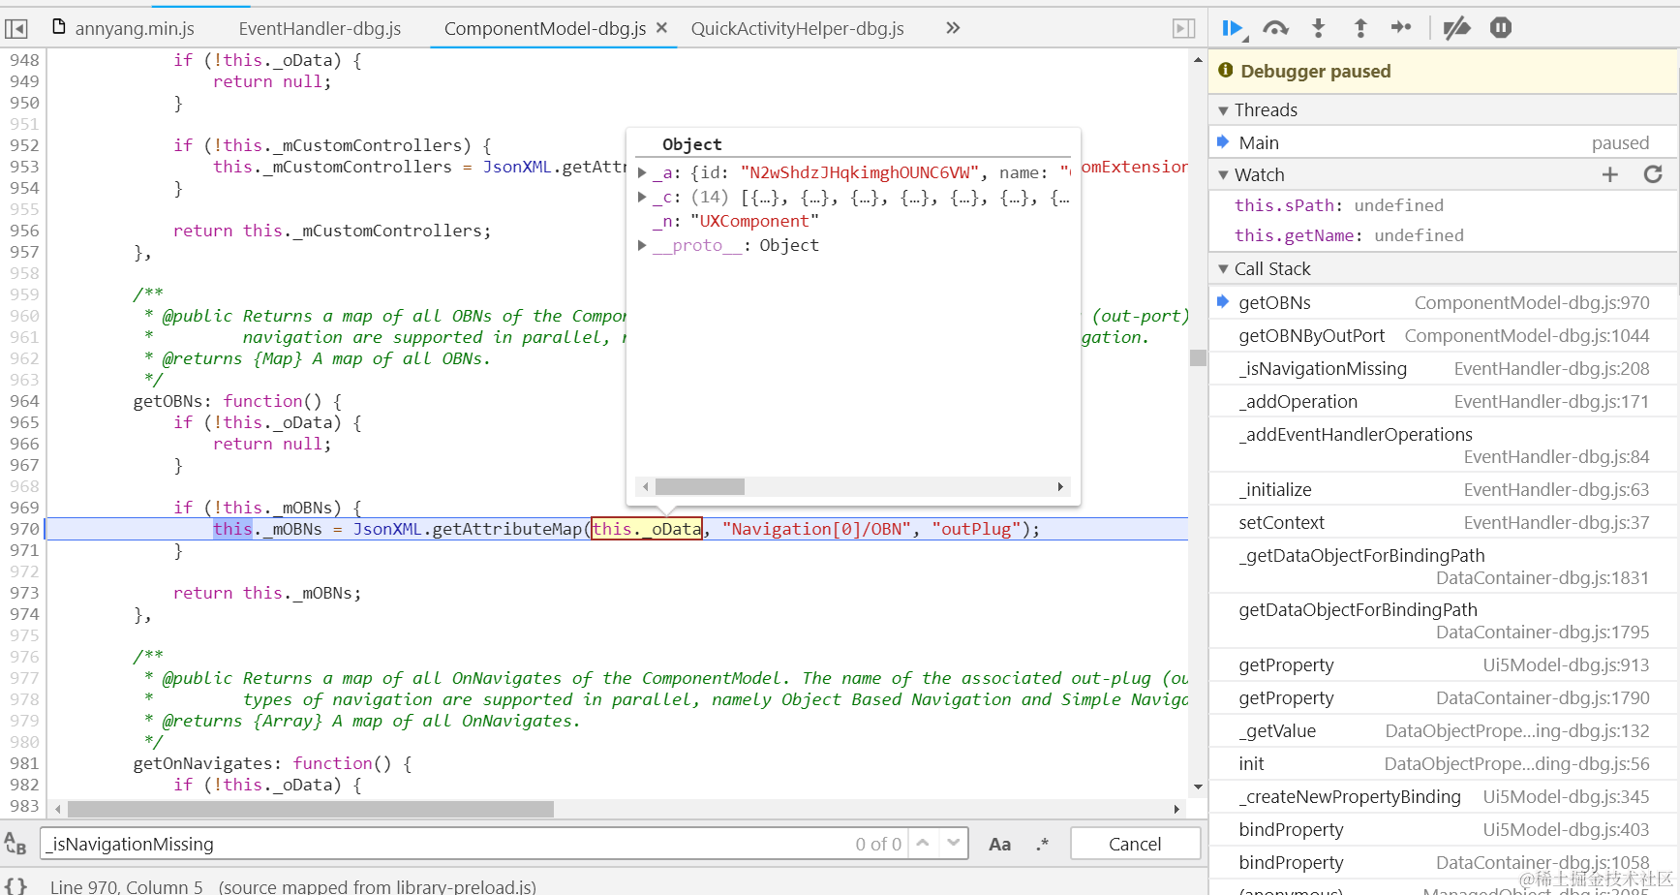Click line number 970 gutter
The image size is (1680, 895).
point(24,529)
